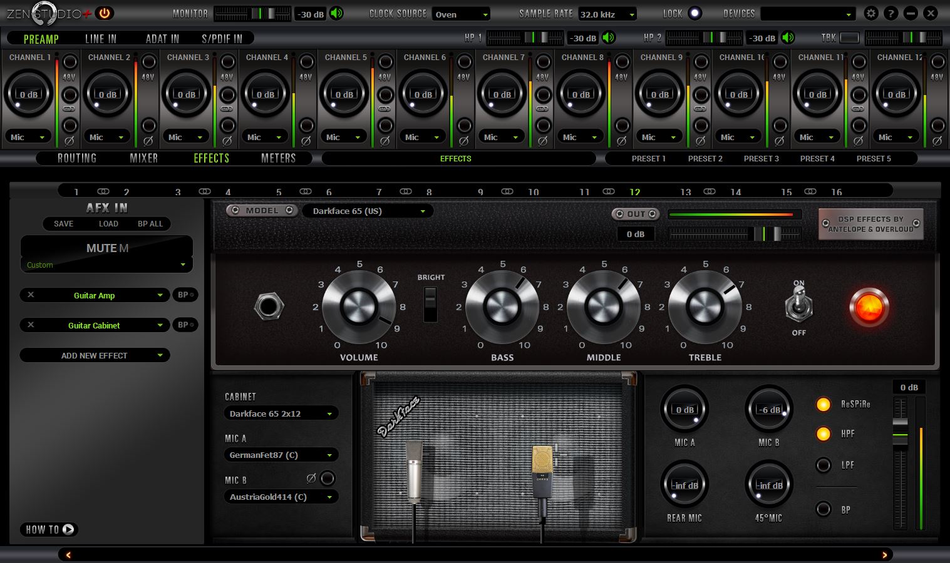Click the Mic A 0 dB level knob
This screenshot has height=563, width=950.
pos(684,409)
